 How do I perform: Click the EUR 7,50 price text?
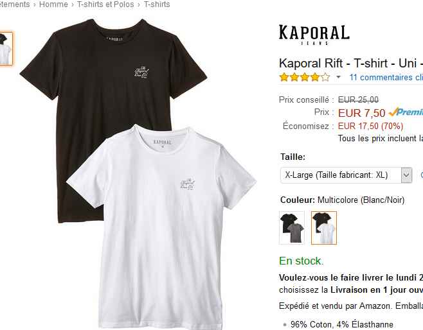pos(361,113)
